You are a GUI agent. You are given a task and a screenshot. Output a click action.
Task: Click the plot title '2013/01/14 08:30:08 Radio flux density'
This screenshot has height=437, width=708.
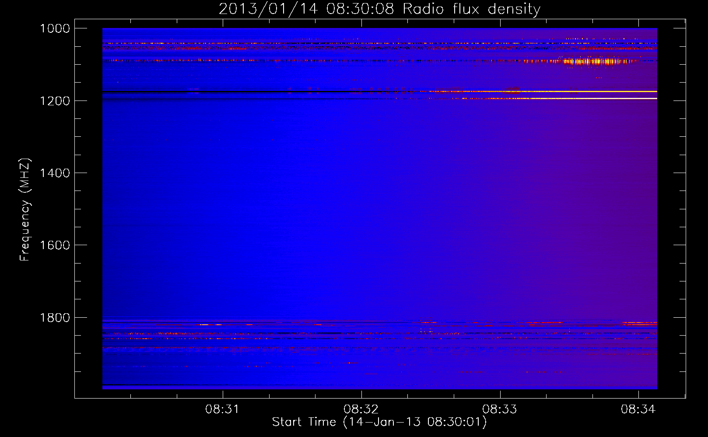pos(379,9)
